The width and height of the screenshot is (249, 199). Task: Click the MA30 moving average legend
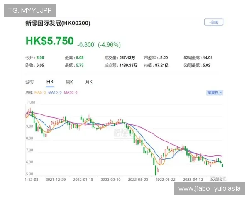pos(71,92)
